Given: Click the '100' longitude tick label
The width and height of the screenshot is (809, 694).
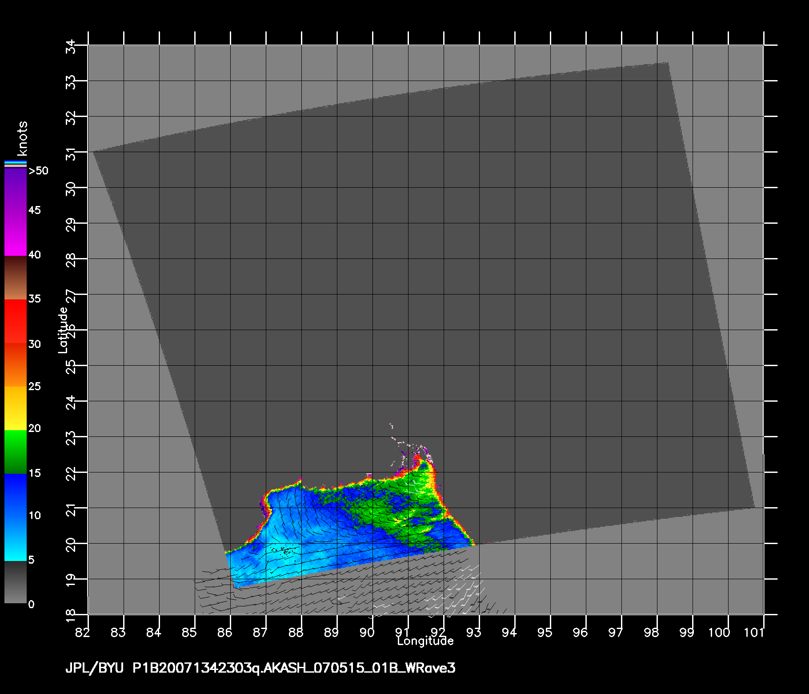Looking at the screenshot, I should click(x=719, y=632).
